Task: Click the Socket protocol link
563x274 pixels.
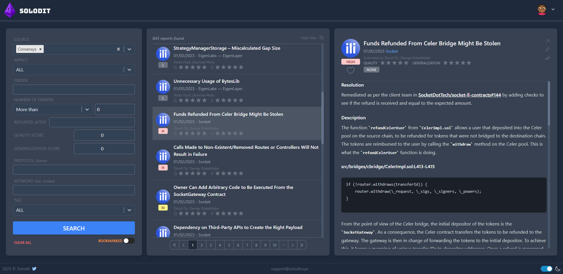Action: click(392, 51)
